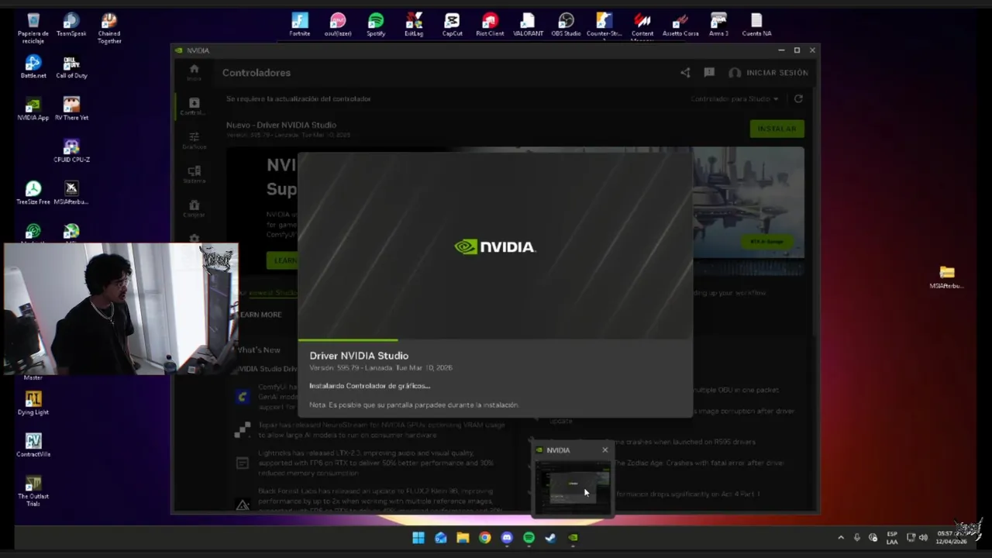This screenshot has height=558, width=992.
Task: Click INICIAR SESIÓN in the NVIDIA app
Action: [x=768, y=73]
